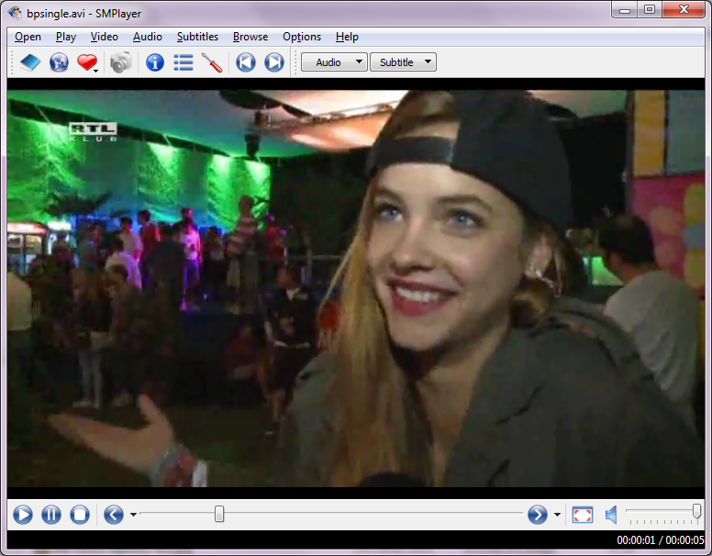Maximize the SMPlayer window

pos(650,9)
